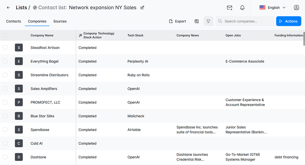The width and height of the screenshot is (305, 165).
Task: Open the English language dropdown
Action: (x=273, y=7)
